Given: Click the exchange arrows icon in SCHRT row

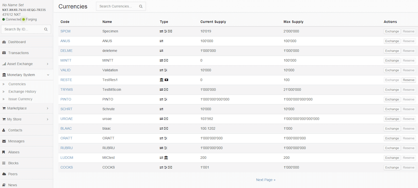Looking at the screenshot, I should pyautogui.click(x=161, y=109).
